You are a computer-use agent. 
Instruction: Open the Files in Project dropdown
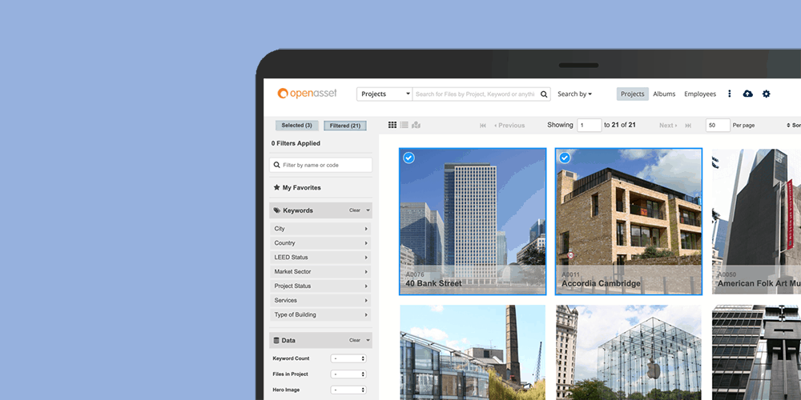348,374
